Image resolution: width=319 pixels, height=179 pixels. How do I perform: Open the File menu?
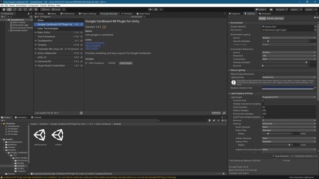(x=2, y=5)
